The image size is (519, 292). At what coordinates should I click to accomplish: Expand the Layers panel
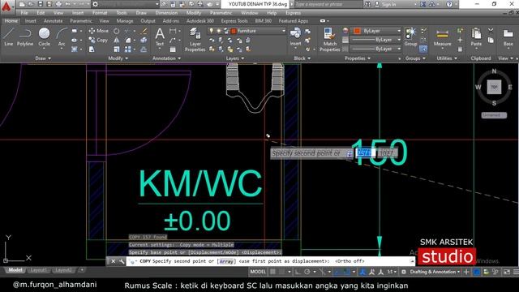tap(235, 58)
